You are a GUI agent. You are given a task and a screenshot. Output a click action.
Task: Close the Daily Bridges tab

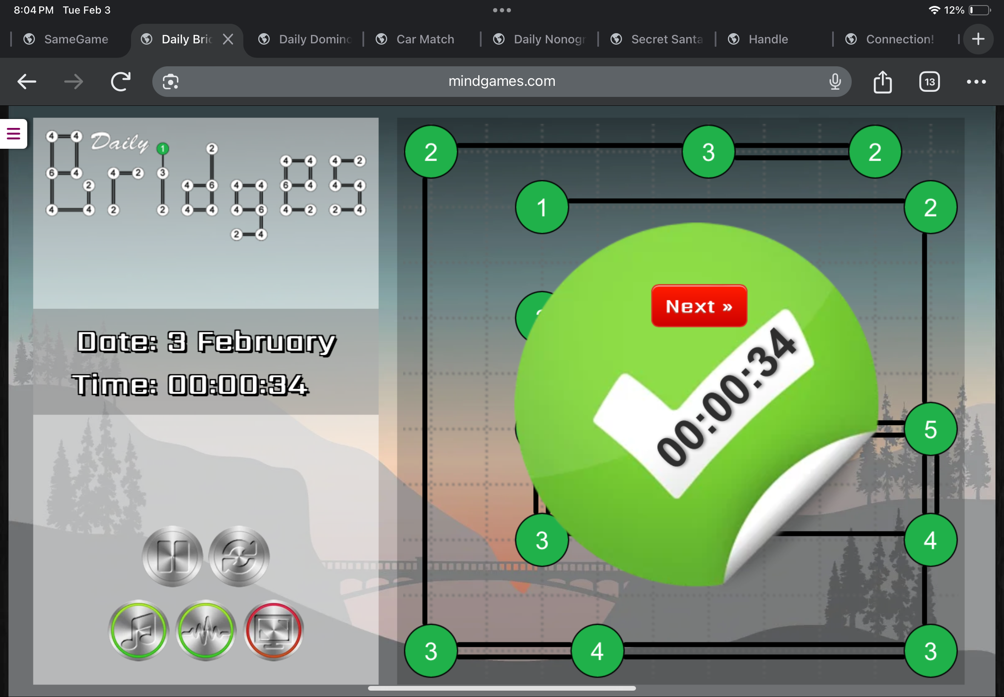pyautogui.click(x=228, y=39)
